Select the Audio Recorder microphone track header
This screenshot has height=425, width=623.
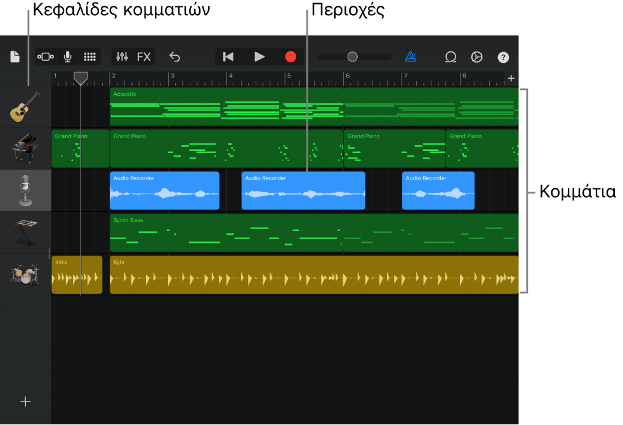click(25, 191)
